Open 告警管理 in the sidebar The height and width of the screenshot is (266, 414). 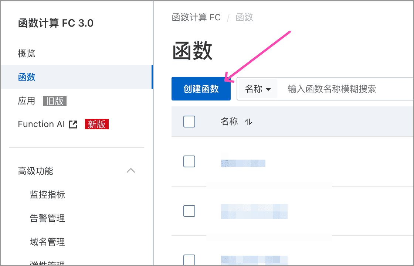[x=47, y=218]
